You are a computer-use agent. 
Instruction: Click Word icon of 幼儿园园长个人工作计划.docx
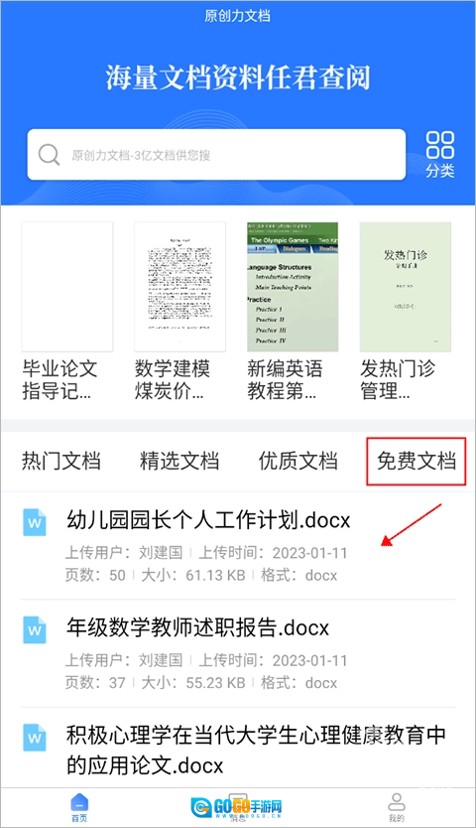coord(35,522)
